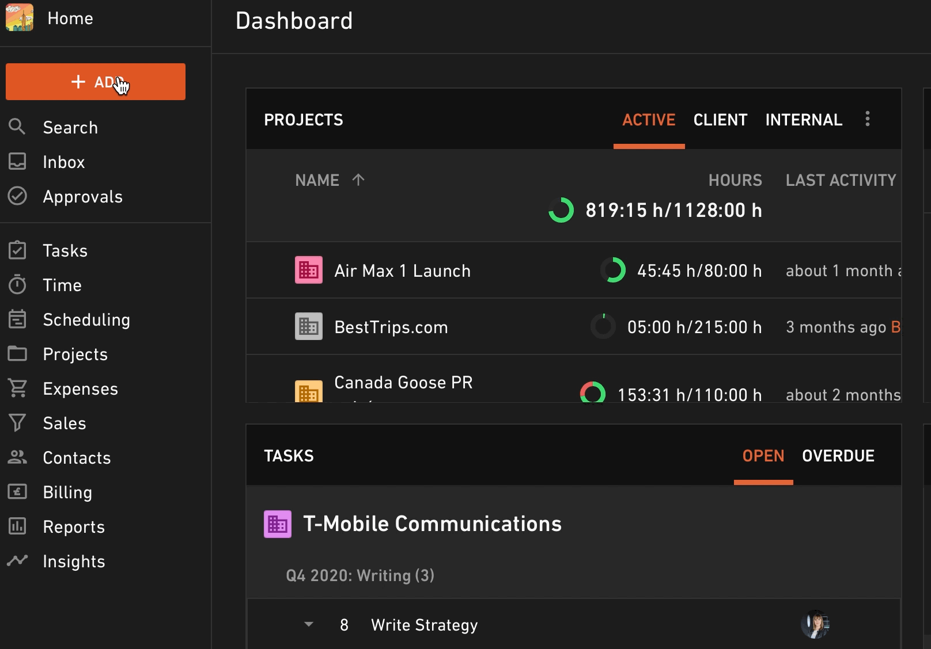The height and width of the screenshot is (649, 931).
Task: Click the workspace logo beside Home
Action: 20,17
